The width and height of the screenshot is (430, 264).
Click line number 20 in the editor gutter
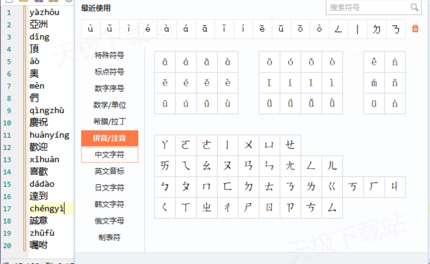[x=7, y=246]
